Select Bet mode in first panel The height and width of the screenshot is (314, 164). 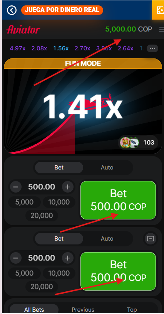click(59, 168)
